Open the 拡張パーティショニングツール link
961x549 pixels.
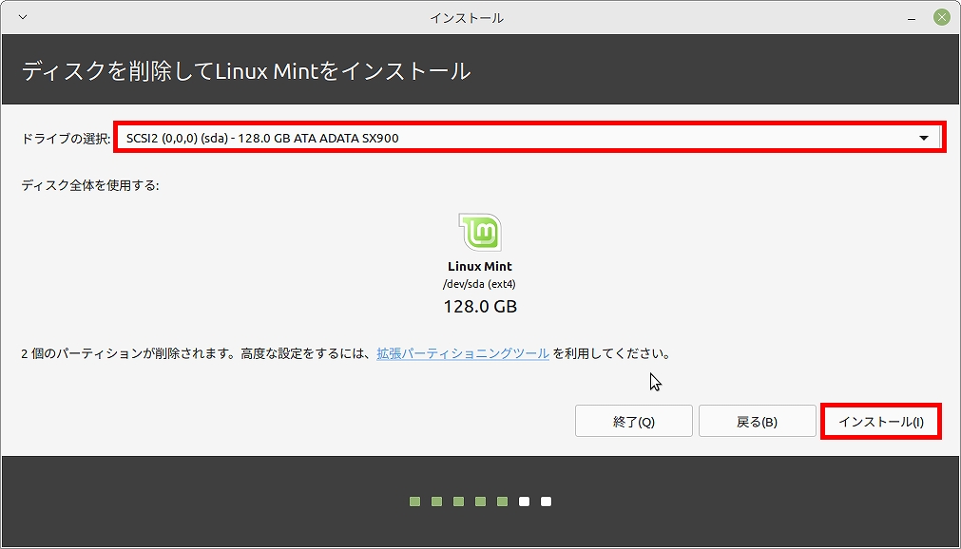(x=463, y=354)
